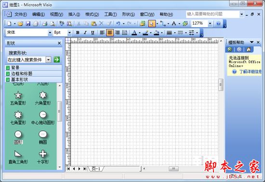265x182 pixels.
Task: Click the help question box at top right
Action: [x=213, y=14]
